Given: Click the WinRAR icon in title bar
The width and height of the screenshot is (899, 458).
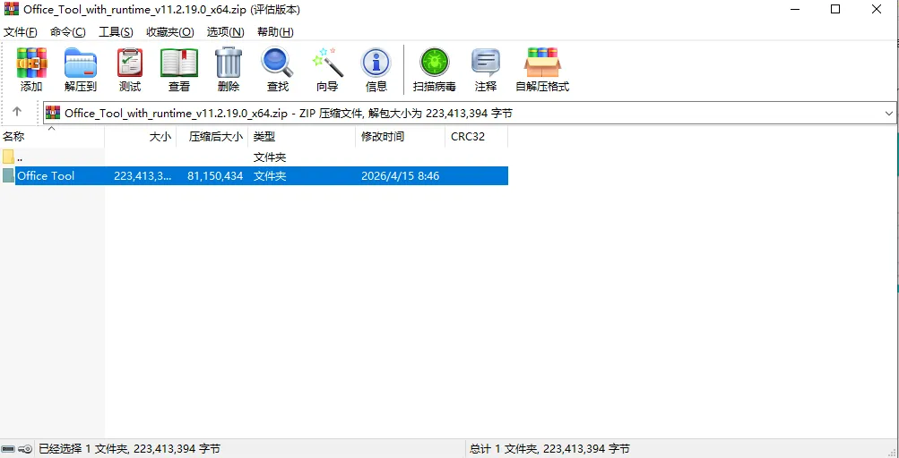Looking at the screenshot, I should (x=12, y=10).
